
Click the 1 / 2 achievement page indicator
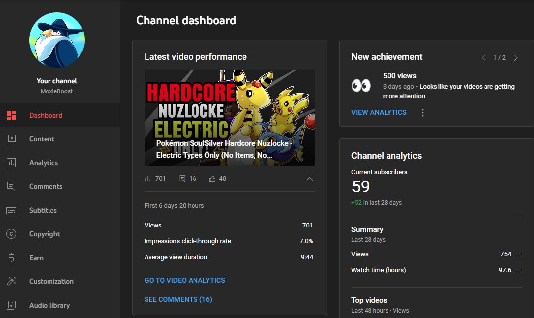[x=499, y=58]
